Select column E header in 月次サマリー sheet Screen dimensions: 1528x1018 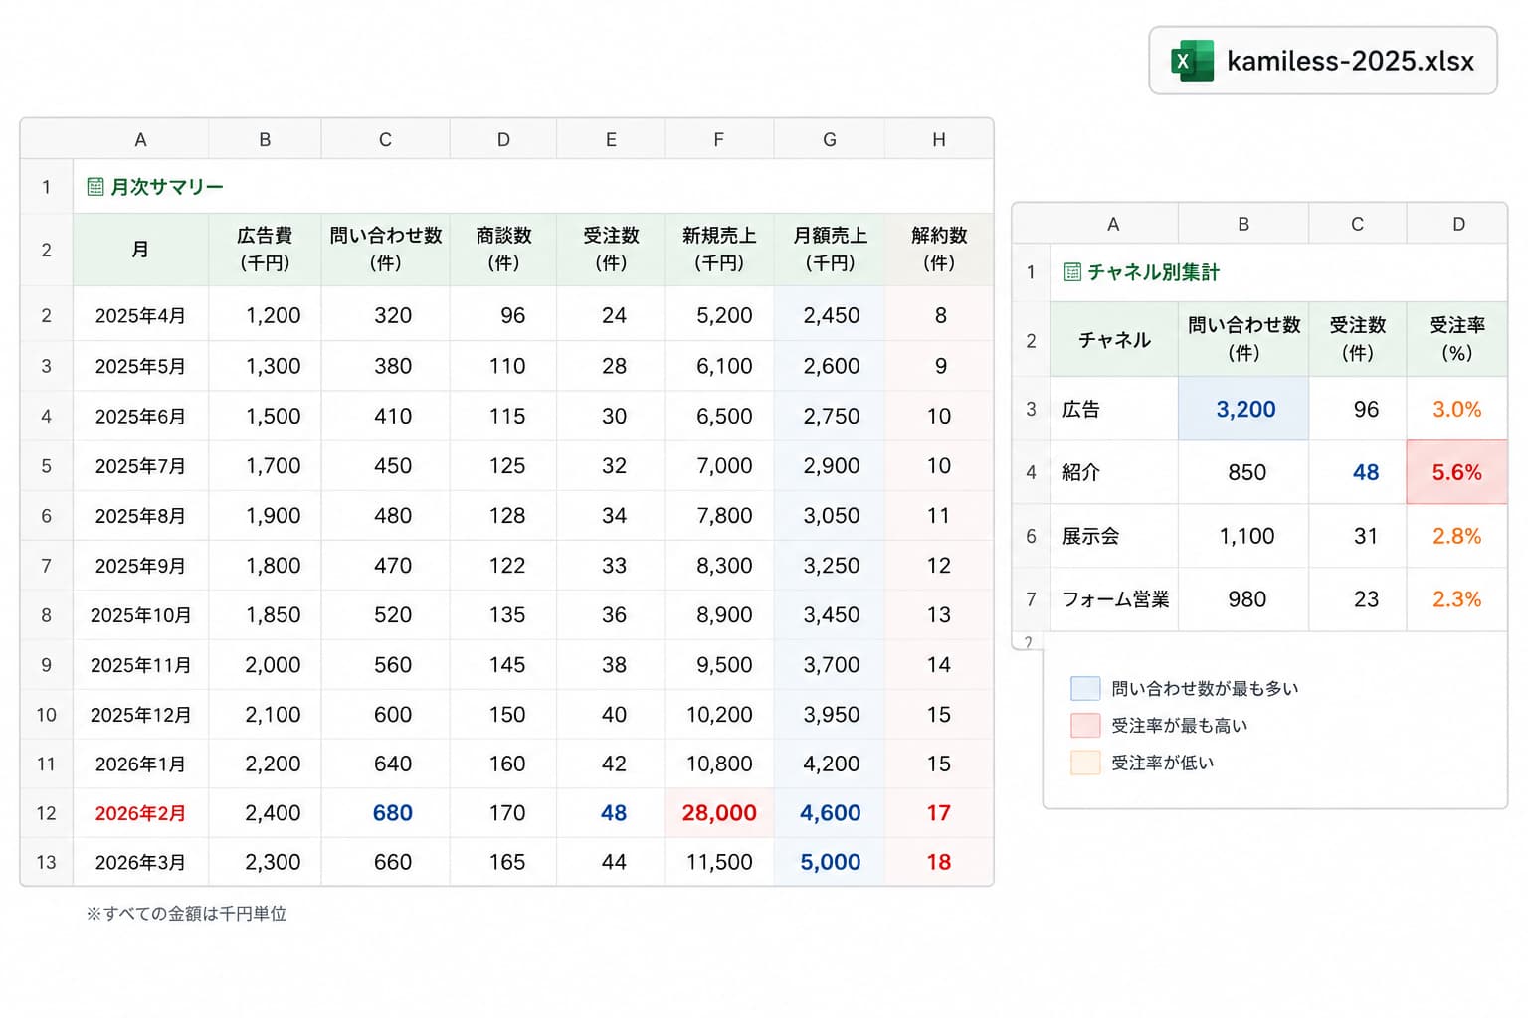[x=611, y=139]
